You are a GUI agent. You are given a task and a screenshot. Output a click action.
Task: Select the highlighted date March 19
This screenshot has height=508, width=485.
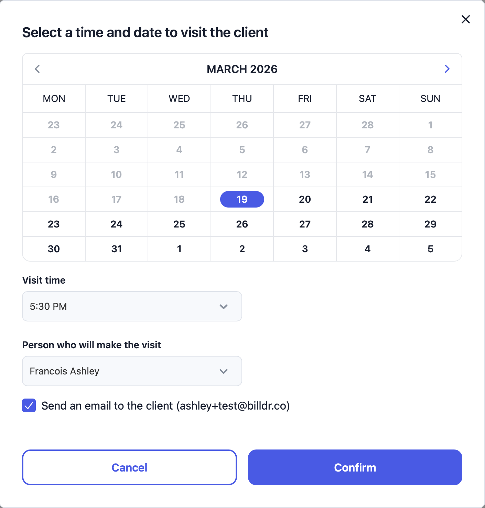(242, 199)
